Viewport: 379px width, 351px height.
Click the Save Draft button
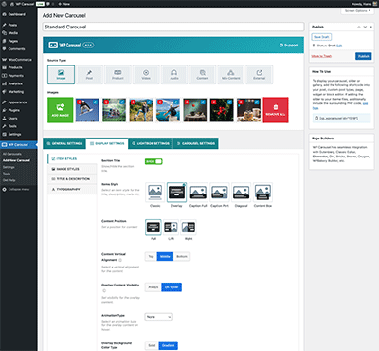[x=321, y=37]
